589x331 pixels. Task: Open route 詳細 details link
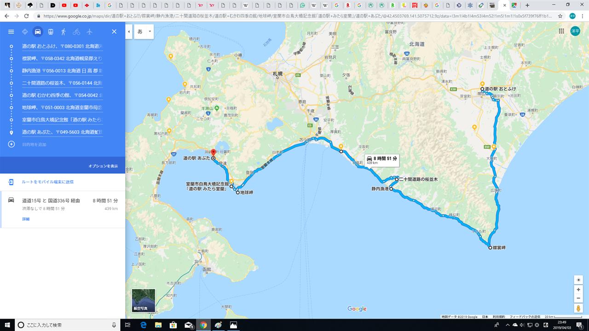(x=26, y=219)
